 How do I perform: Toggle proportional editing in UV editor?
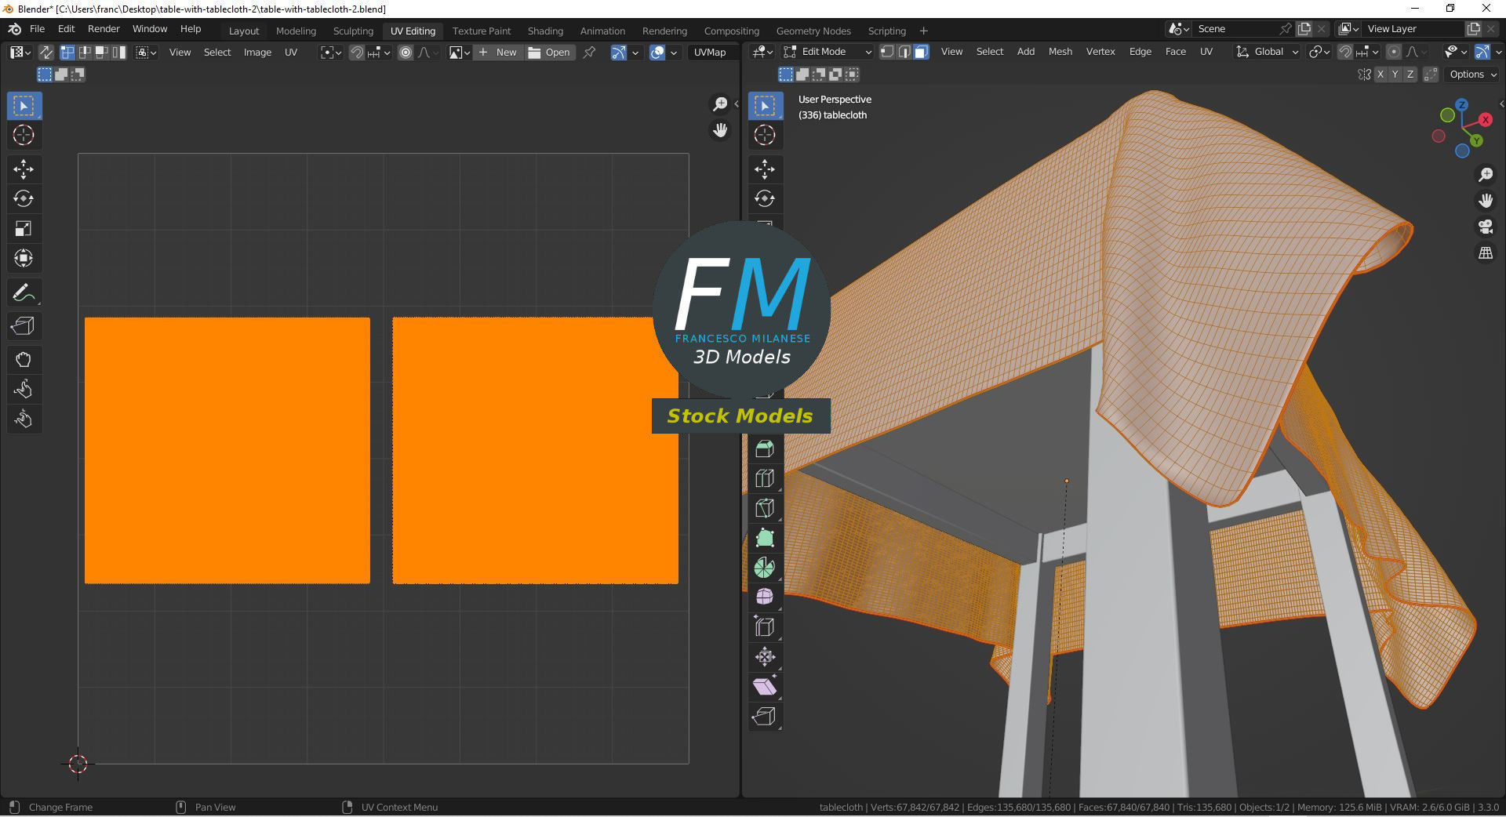point(406,53)
